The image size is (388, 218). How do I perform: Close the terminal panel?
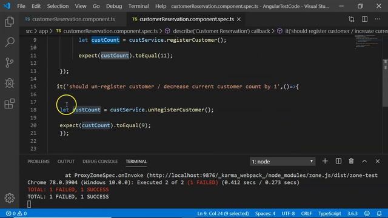pyautogui.click(x=377, y=162)
